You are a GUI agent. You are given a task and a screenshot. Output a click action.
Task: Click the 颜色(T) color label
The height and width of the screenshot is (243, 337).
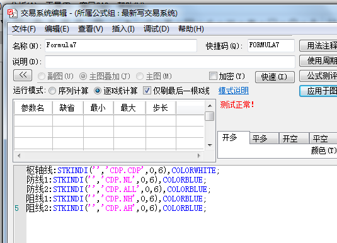324,150
